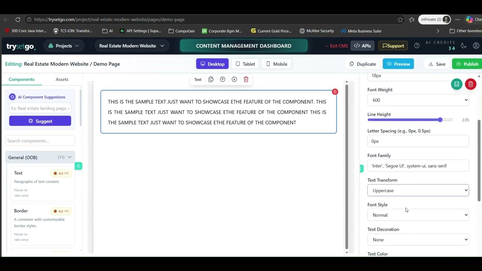The width and height of the screenshot is (482, 271).
Task: Click the InPrivate profile button
Action: [435, 20]
